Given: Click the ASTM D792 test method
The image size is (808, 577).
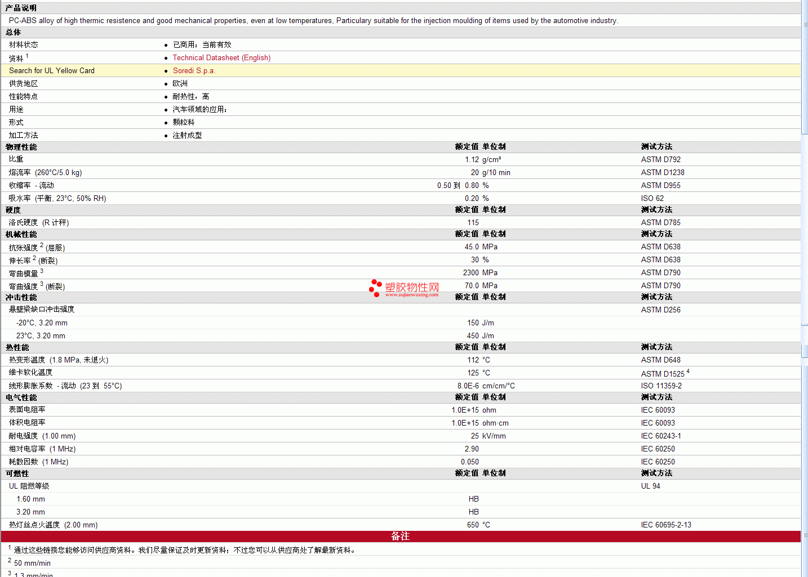Looking at the screenshot, I should [660, 159].
